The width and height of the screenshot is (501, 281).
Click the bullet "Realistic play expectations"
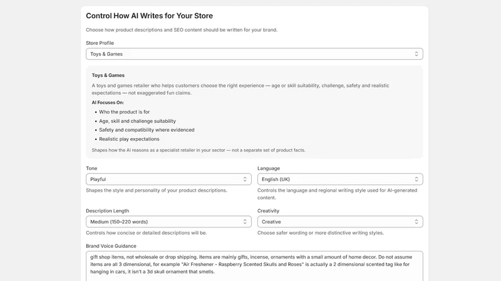point(129,139)
